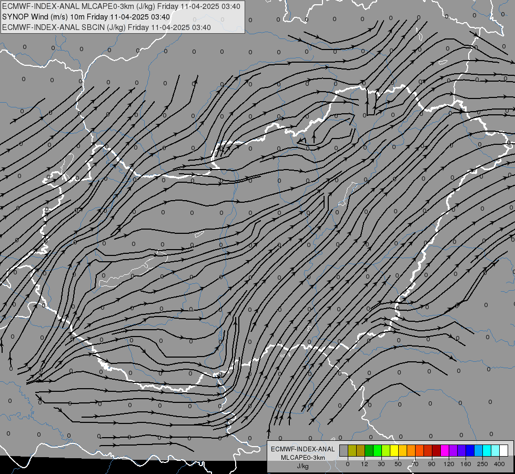The height and width of the screenshot is (474, 515).
Task: Click the 'ECMWF-INDEX-ANAL SBCIN' title line
Action: pyautogui.click(x=106, y=27)
